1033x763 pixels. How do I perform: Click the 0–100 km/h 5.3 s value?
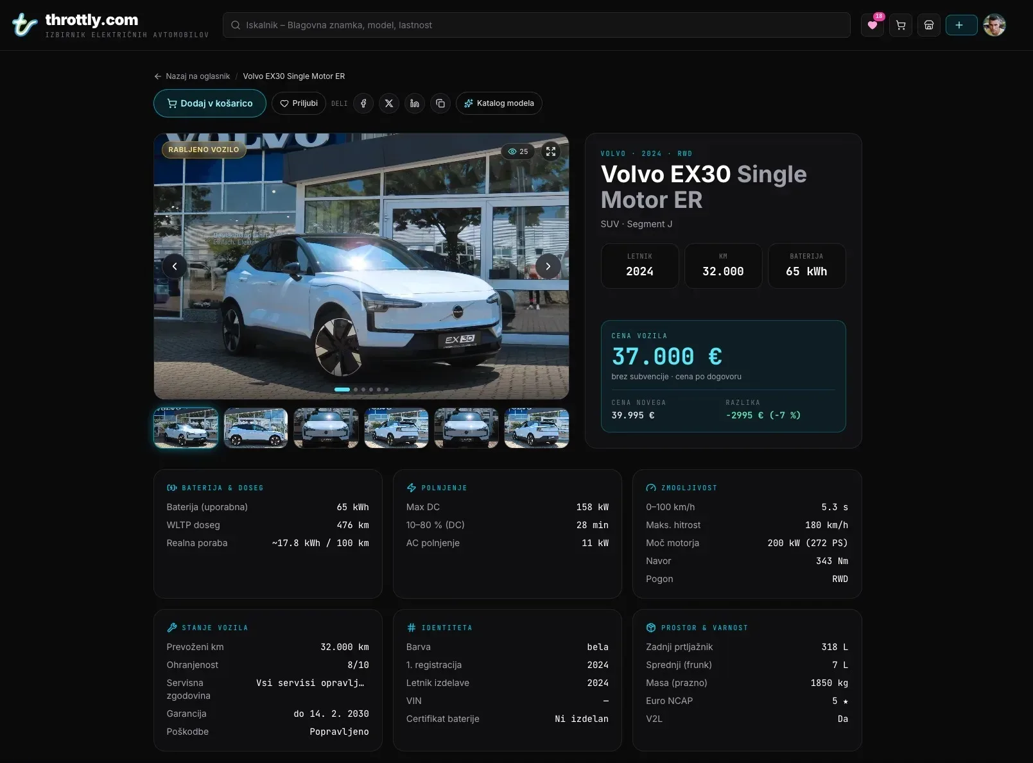click(x=835, y=507)
